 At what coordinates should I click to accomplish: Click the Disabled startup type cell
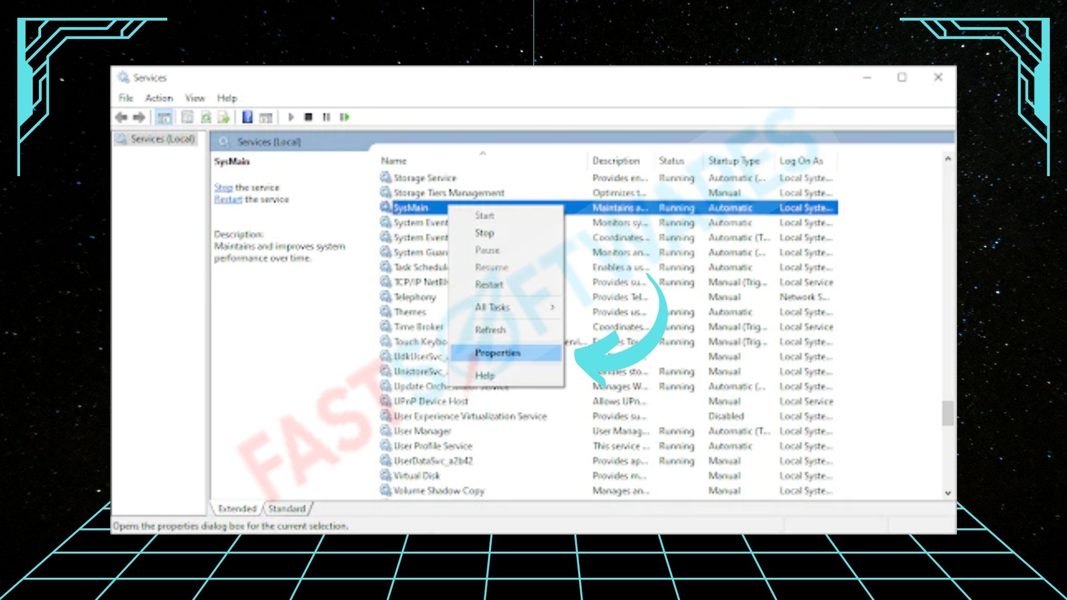726,416
